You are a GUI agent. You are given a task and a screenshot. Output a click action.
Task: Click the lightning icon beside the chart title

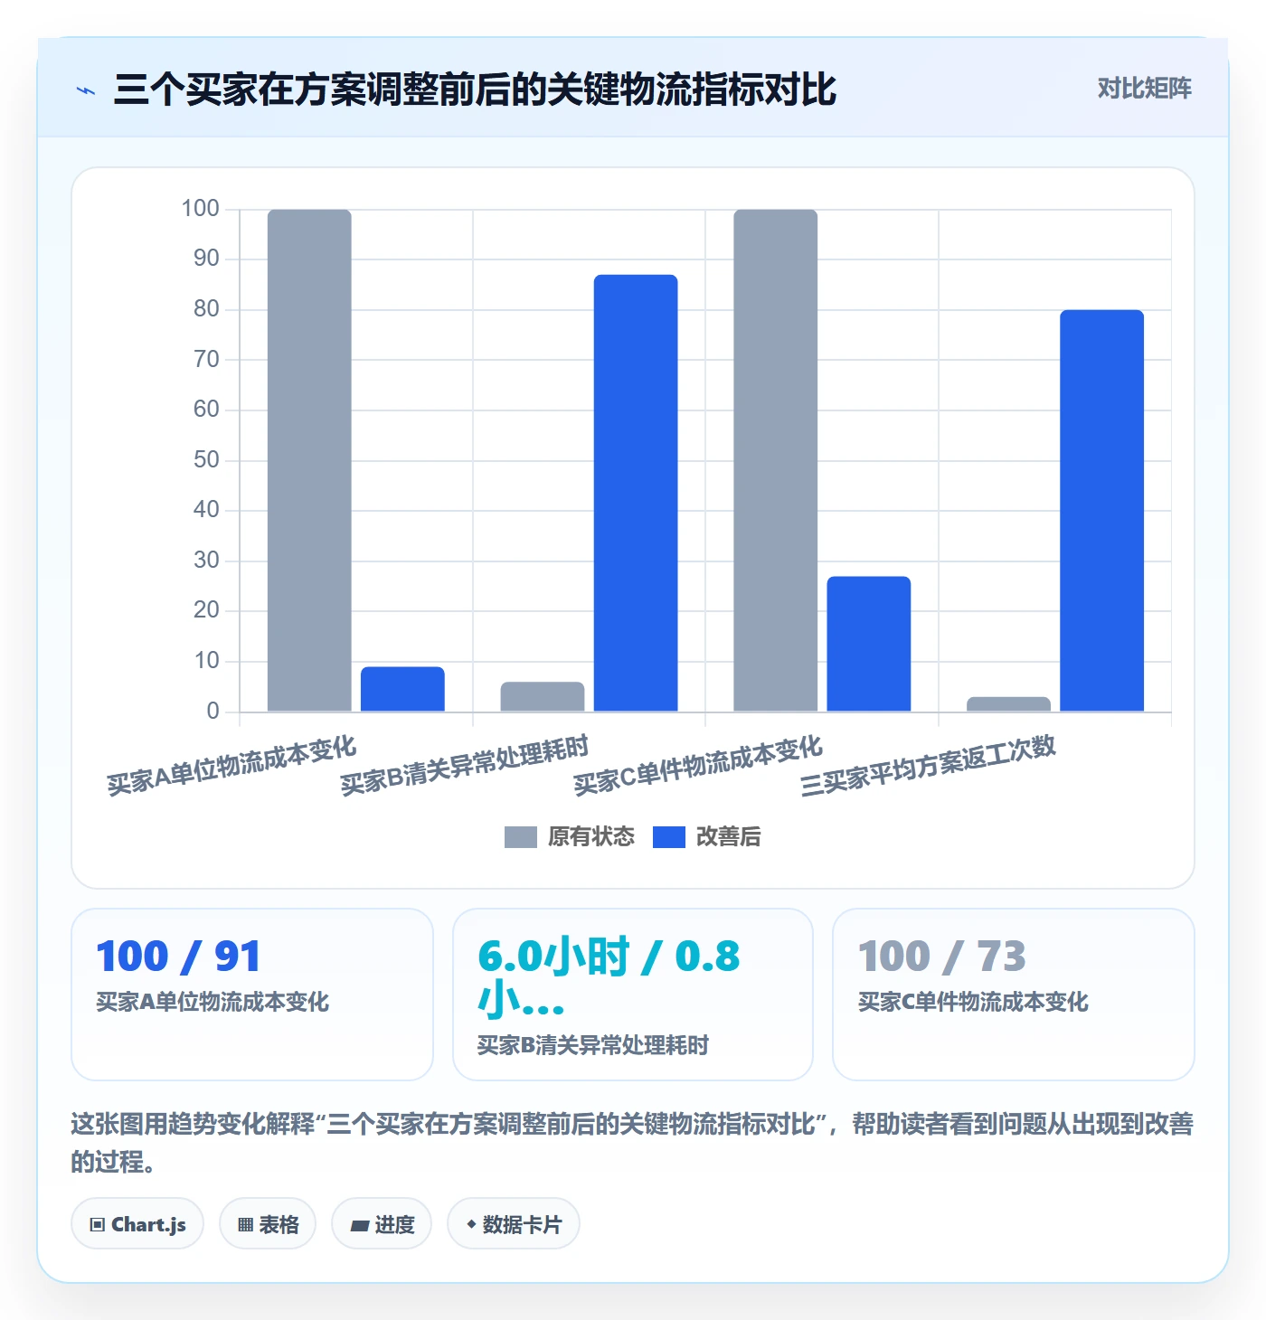pyautogui.click(x=86, y=90)
